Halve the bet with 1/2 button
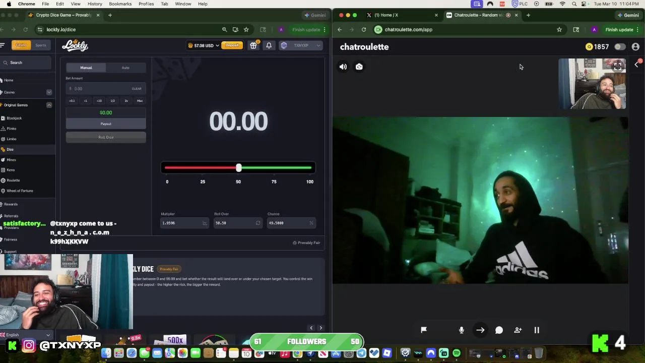This screenshot has width=645, height=363. click(x=112, y=101)
